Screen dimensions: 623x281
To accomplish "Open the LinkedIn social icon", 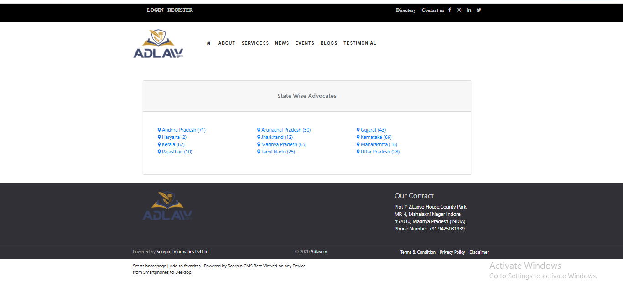I will point(468,10).
